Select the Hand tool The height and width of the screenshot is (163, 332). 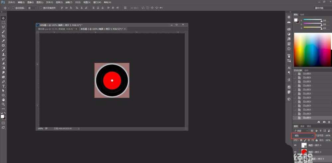click(x=3, y=99)
